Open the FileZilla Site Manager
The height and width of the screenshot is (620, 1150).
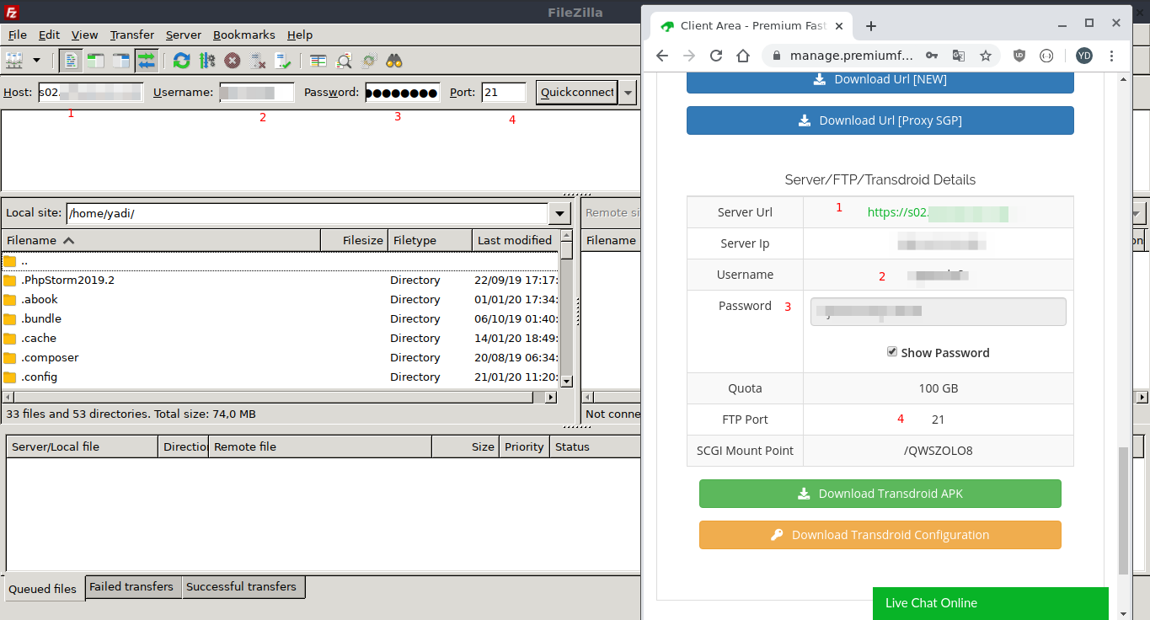14,61
